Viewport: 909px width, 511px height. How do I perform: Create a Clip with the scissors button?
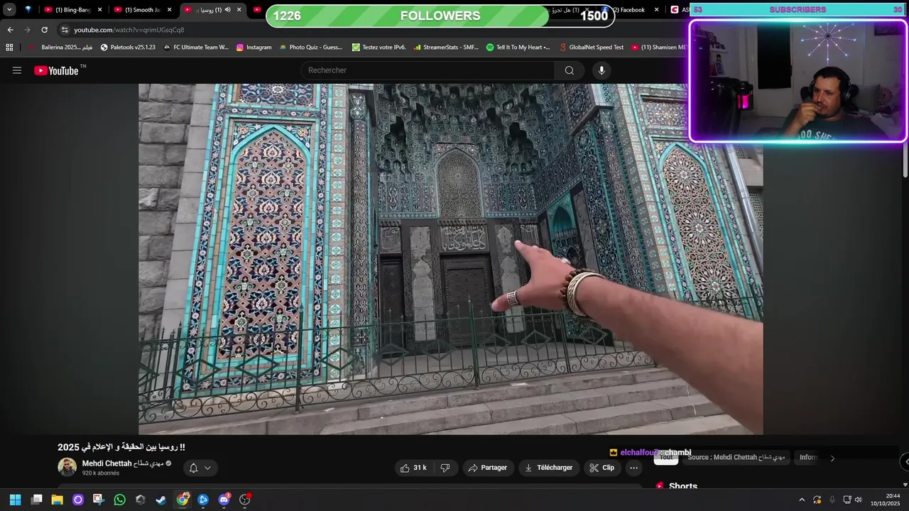pyautogui.click(x=602, y=468)
